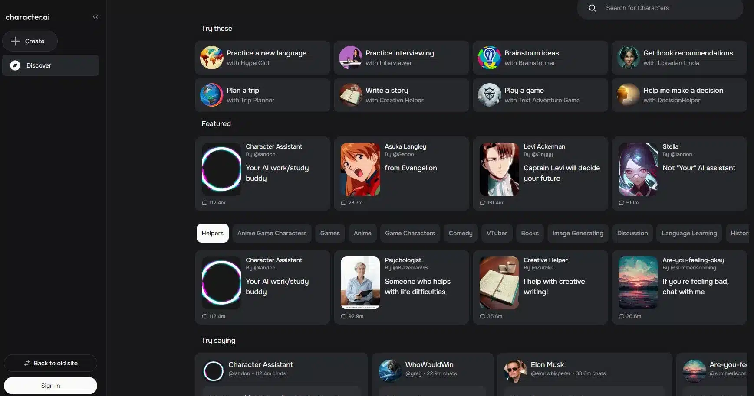Click the Librarian Linda avatar
The image size is (754, 396).
(x=629, y=58)
